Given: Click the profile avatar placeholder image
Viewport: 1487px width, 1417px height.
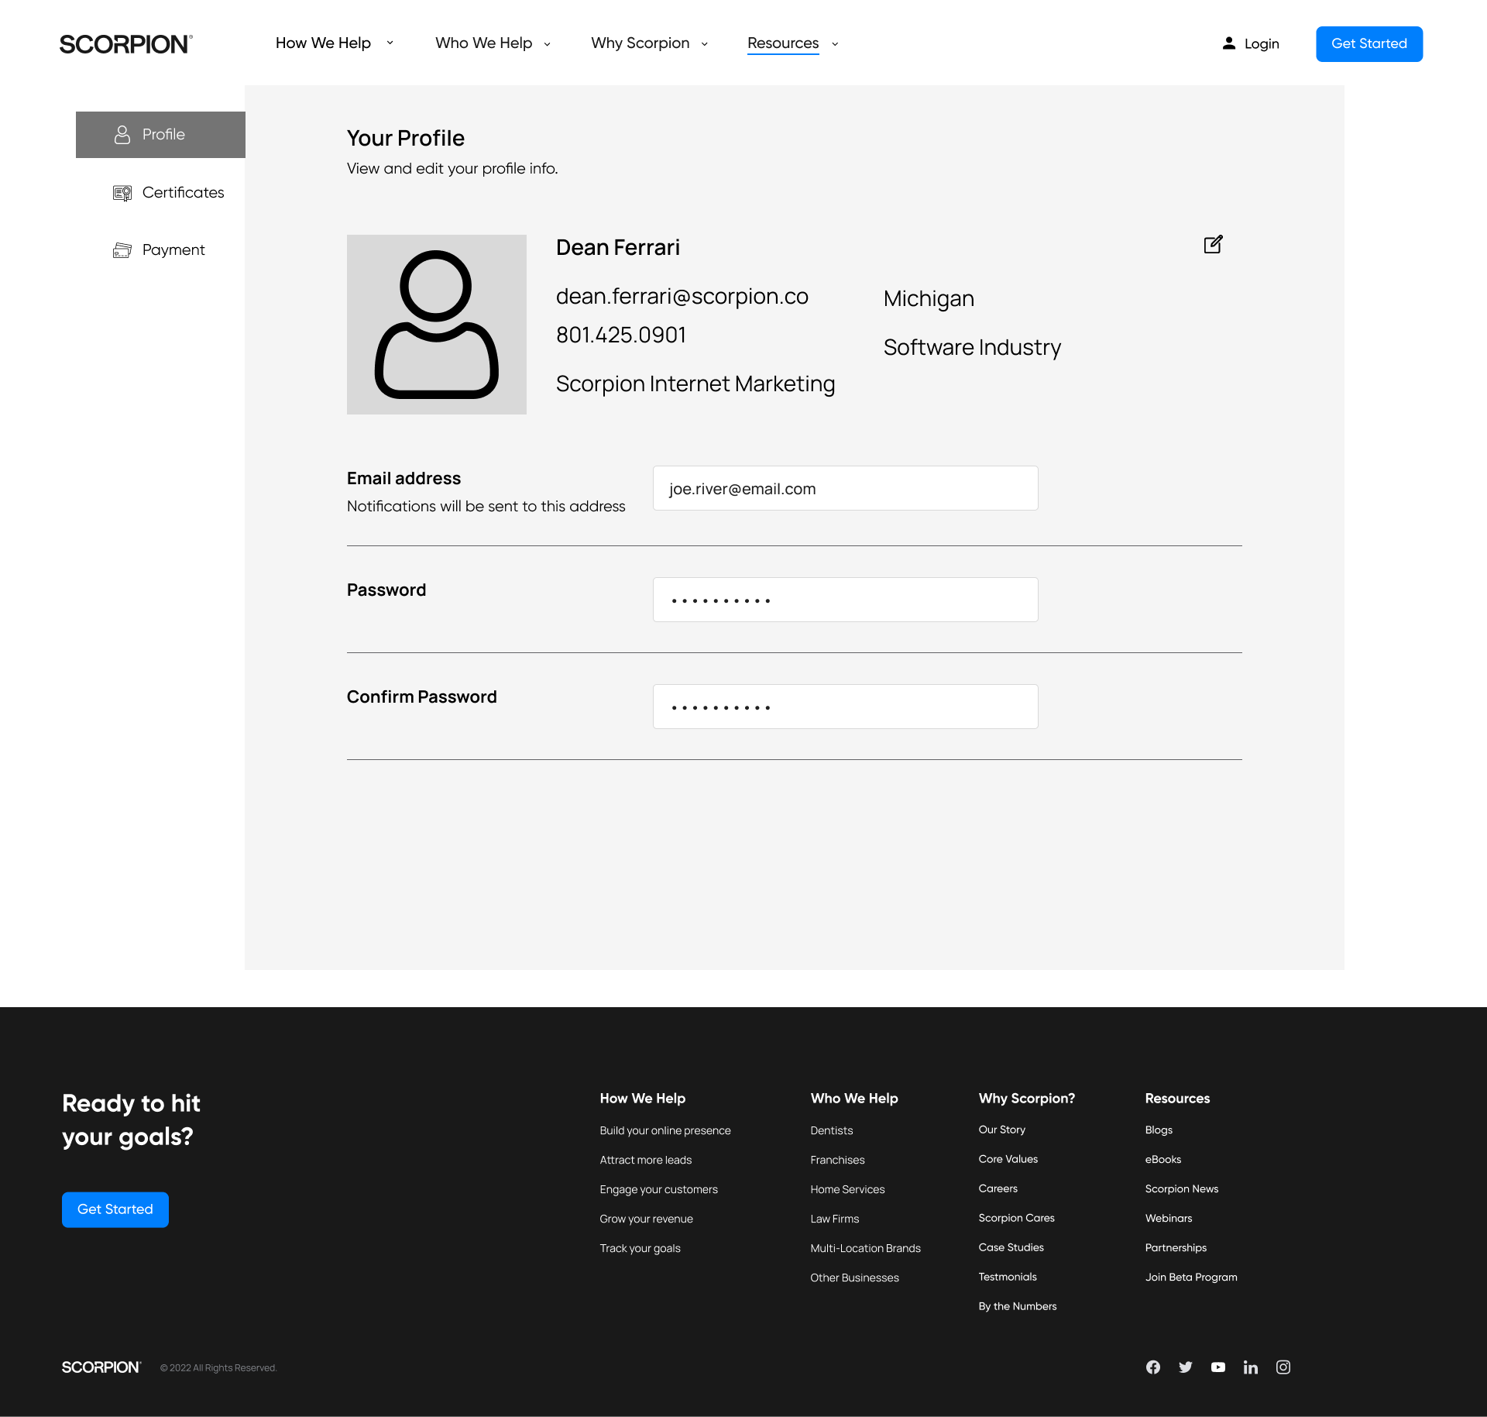Looking at the screenshot, I should [437, 325].
